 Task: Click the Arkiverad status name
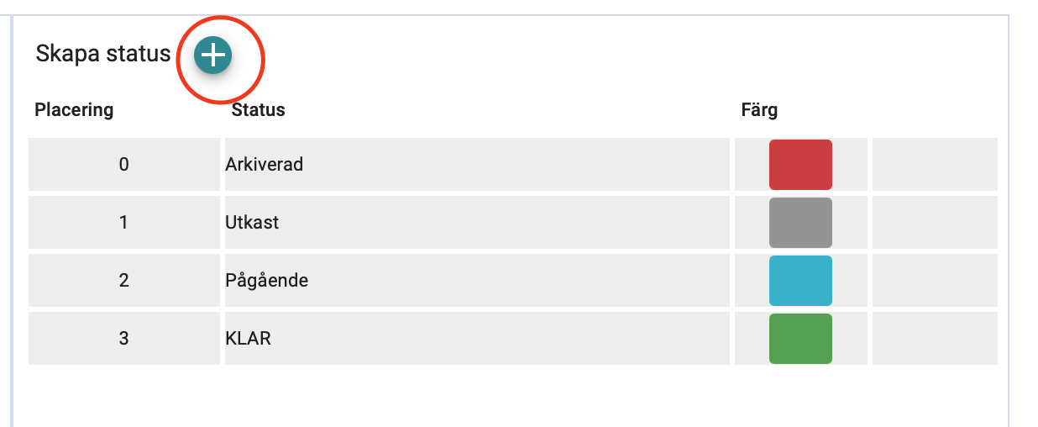pos(265,165)
